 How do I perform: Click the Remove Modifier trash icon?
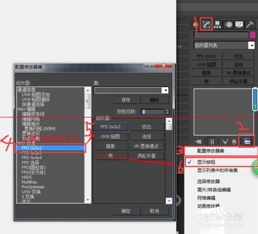tap(234, 141)
